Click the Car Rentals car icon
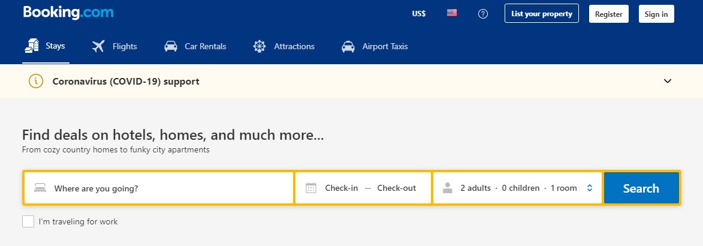Screen dimensions: 703x246 [x=171, y=46]
